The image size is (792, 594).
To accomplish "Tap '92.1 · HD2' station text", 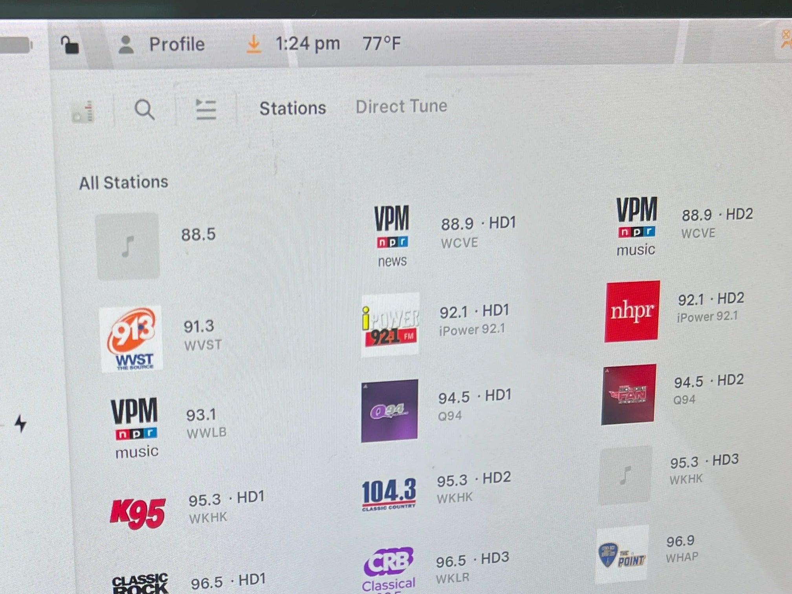I will click(711, 299).
